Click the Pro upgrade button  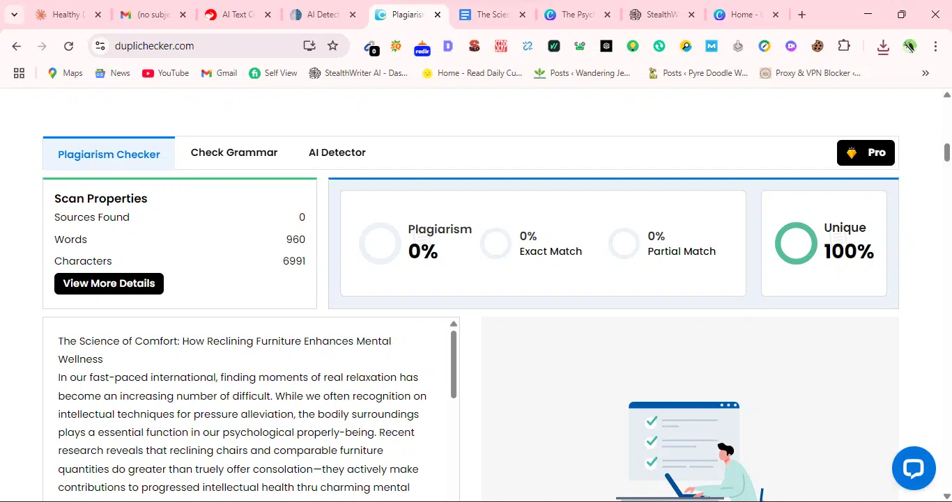click(x=866, y=152)
